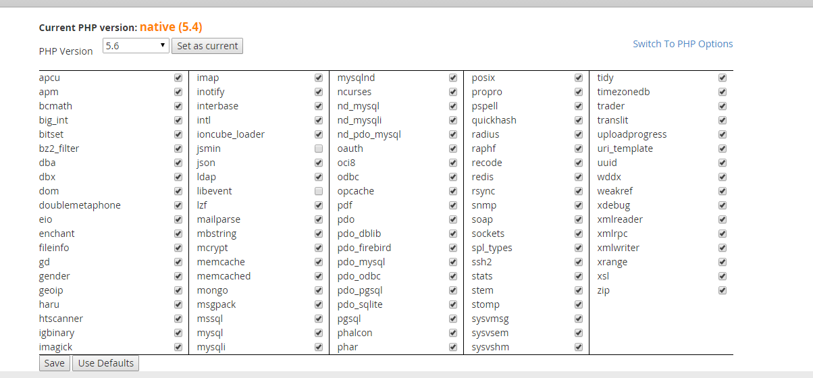Image resolution: width=813 pixels, height=378 pixels.
Task: Toggle the sockets extension checkbox
Action: pos(579,234)
